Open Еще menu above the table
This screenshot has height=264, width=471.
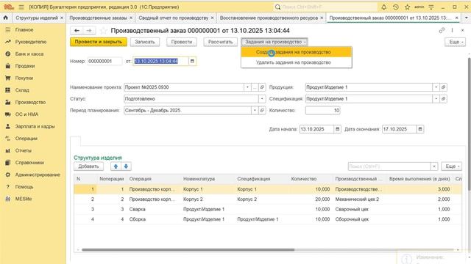452,166
